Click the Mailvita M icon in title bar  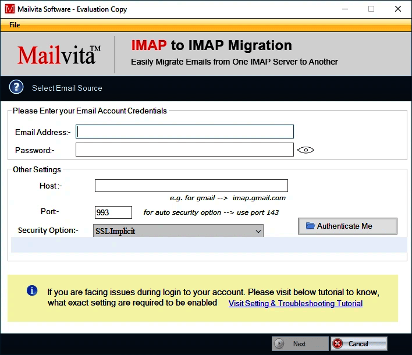(x=10, y=9)
